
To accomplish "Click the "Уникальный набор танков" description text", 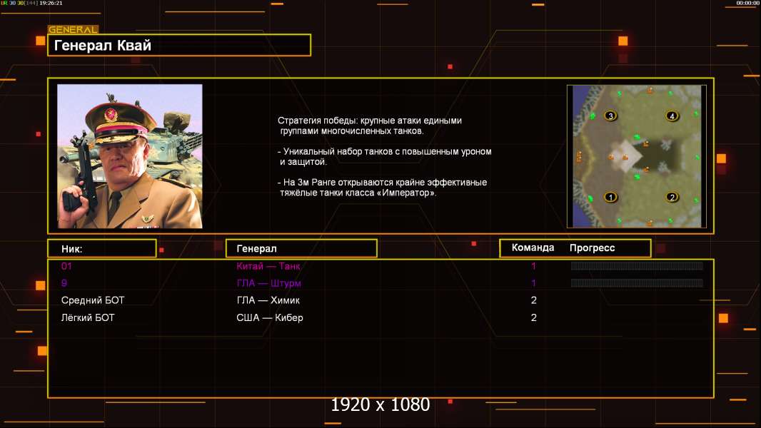I will 384,156.
